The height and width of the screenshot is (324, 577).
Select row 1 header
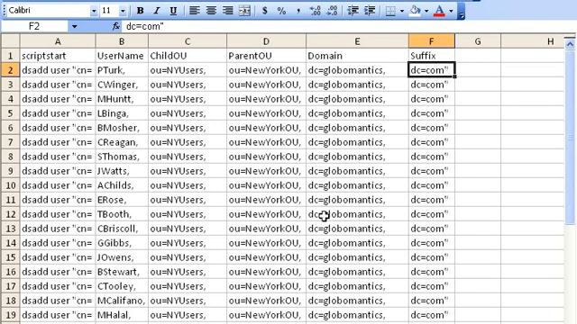[10, 56]
